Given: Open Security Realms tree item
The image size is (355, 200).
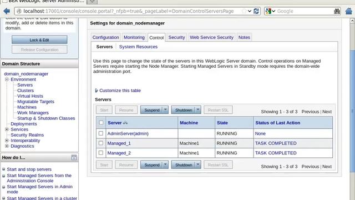Looking at the screenshot, I should tap(27, 135).
